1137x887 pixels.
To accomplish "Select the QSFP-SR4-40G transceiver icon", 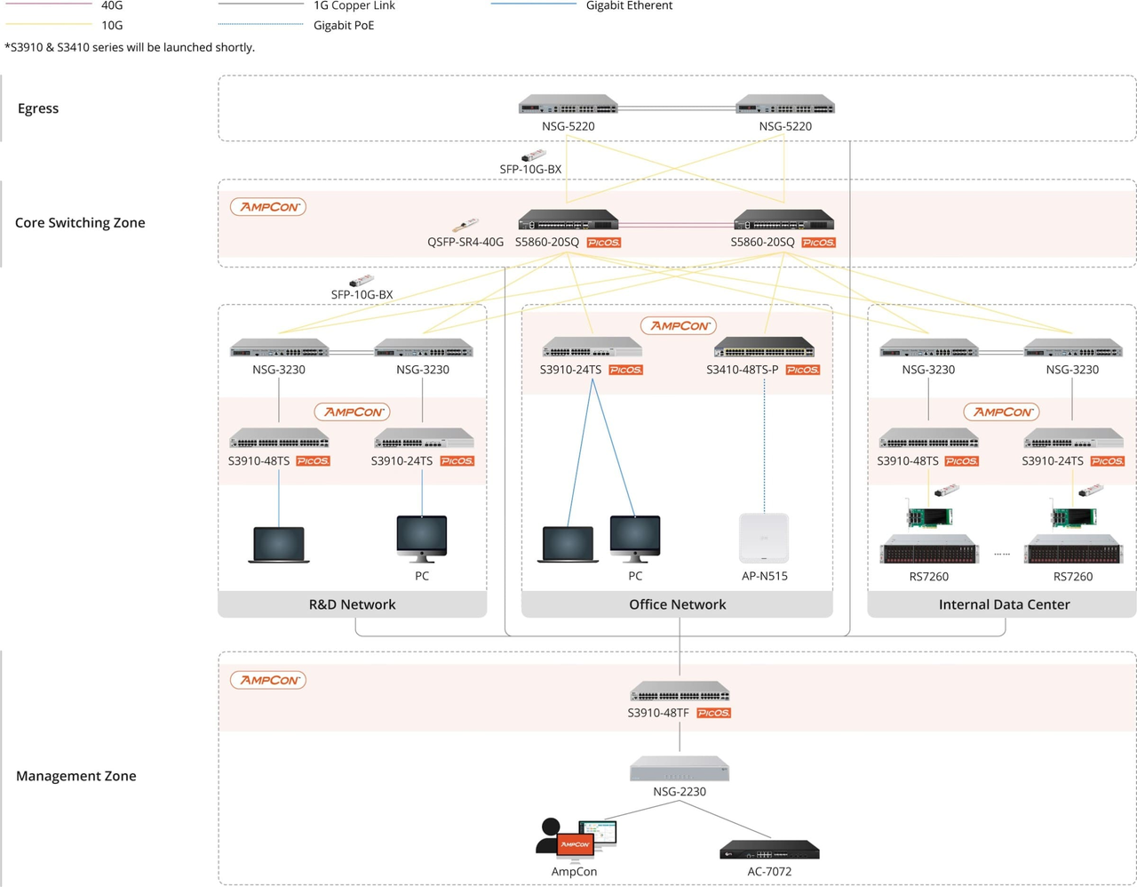I will (x=464, y=224).
